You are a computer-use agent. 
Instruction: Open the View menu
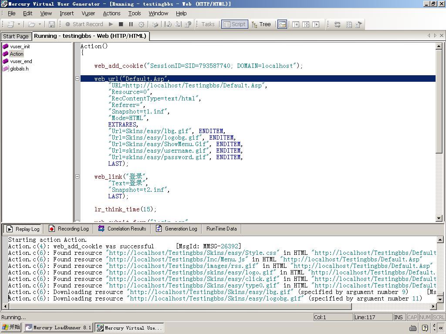coord(46,13)
